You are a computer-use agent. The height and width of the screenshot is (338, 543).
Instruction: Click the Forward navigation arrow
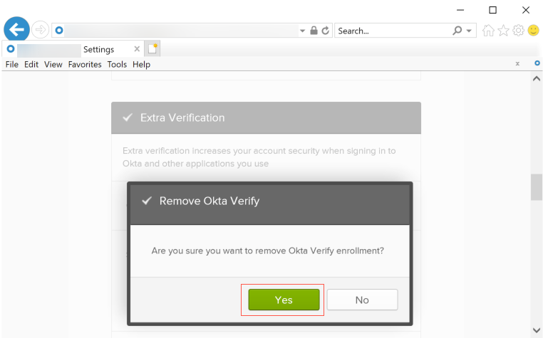point(40,30)
